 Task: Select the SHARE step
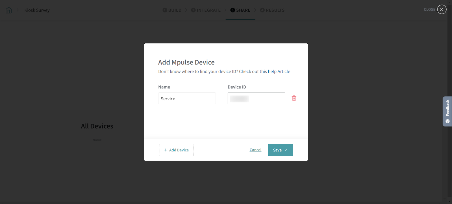240,10
